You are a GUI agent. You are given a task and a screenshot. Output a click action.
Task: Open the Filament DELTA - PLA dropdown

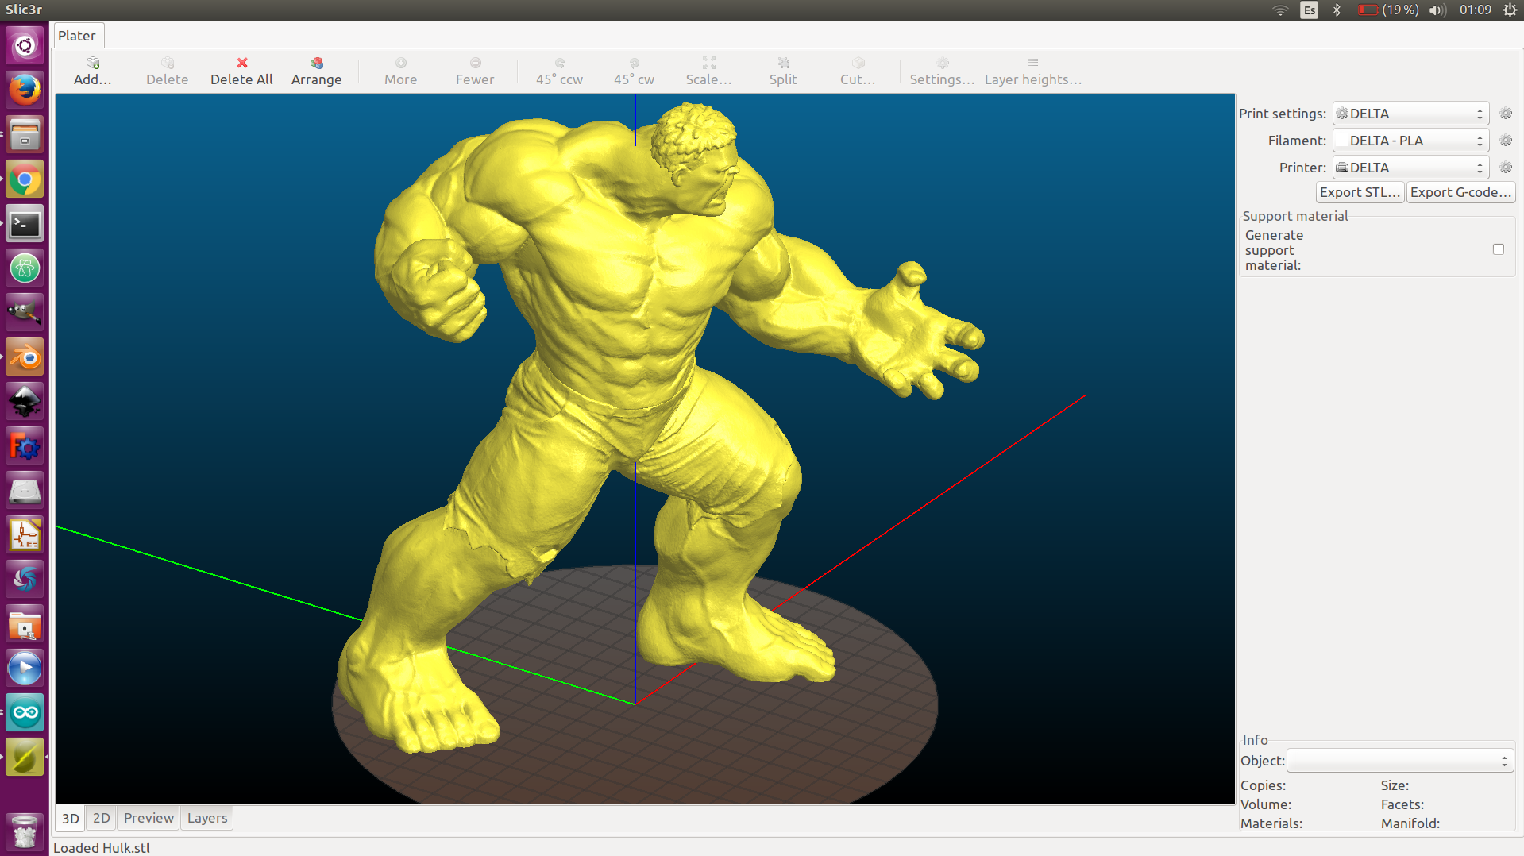click(x=1410, y=141)
